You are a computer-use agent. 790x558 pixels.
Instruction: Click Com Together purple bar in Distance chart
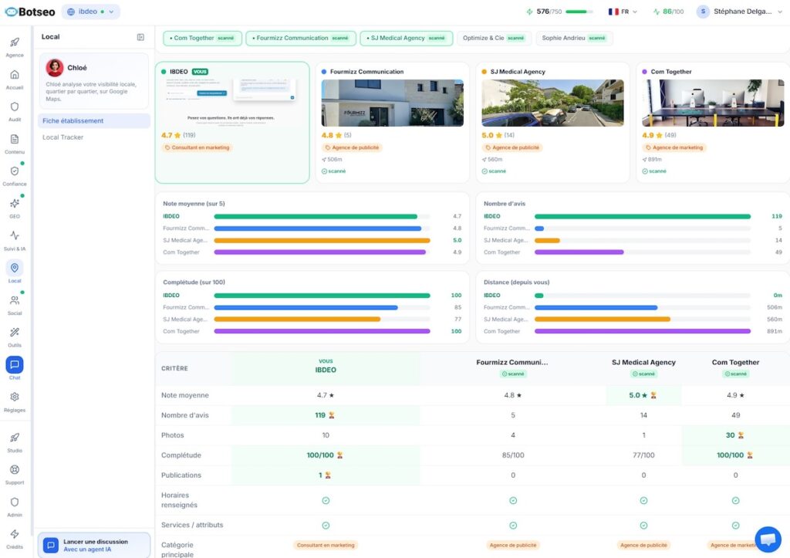tap(643, 331)
